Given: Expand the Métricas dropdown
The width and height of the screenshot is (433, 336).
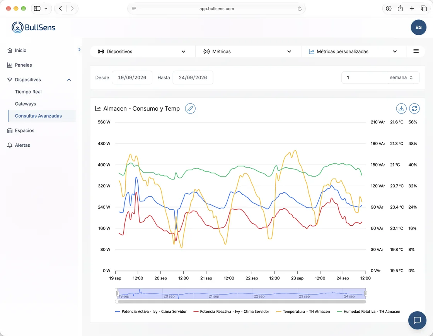Looking at the screenshot, I should [x=248, y=51].
